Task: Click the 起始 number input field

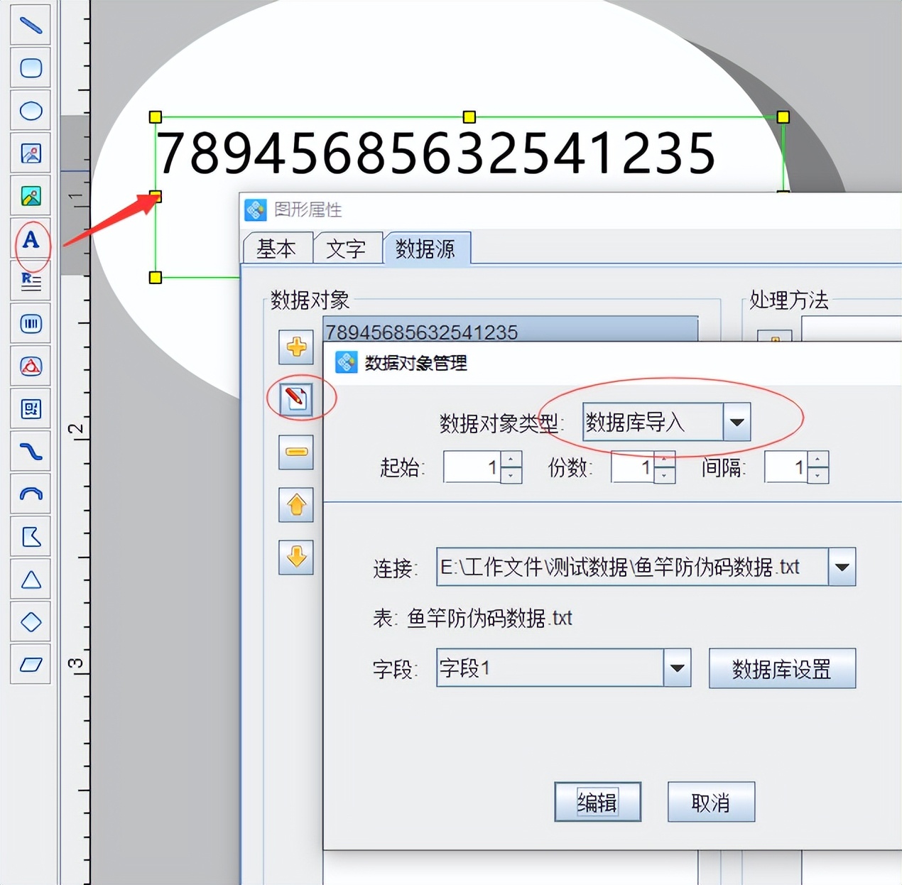Action: tap(472, 467)
